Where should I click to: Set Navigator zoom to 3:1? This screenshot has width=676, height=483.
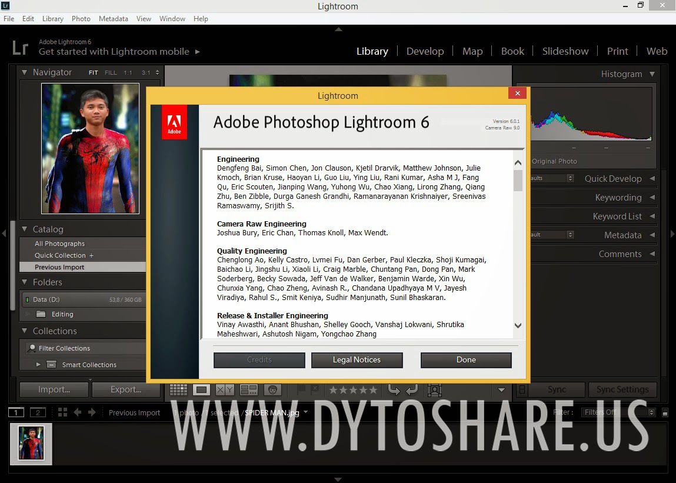click(146, 73)
